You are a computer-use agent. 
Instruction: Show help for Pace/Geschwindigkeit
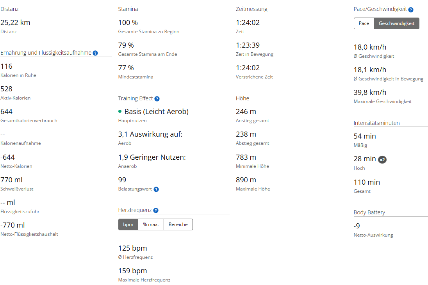pyautogui.click(x=411, y=9)
